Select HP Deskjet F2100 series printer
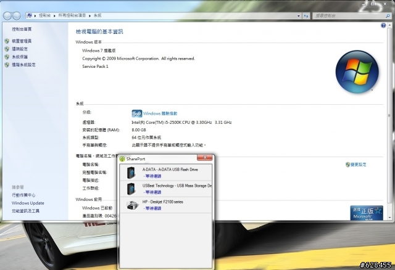The height and width of the screenshot is (270, 395). point(166,205)
